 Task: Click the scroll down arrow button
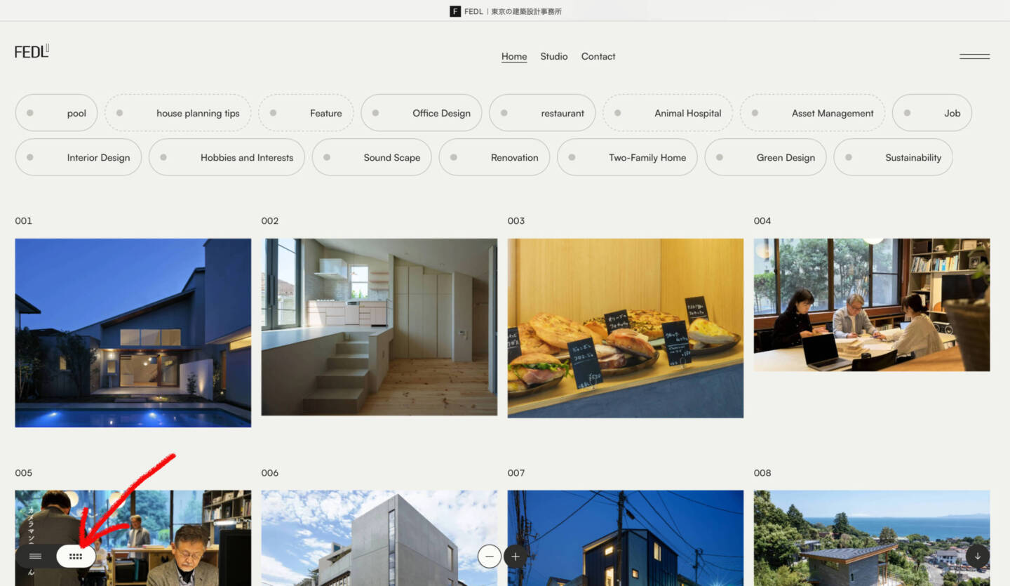977,556
